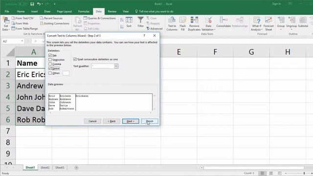The image size is (313, 176).
Task: Open Existing Connections
Action: tap(55, 23)
